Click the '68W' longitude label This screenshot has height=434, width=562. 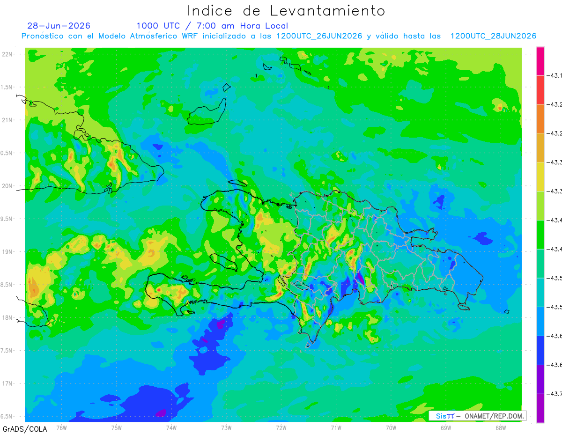click(500, 427)
